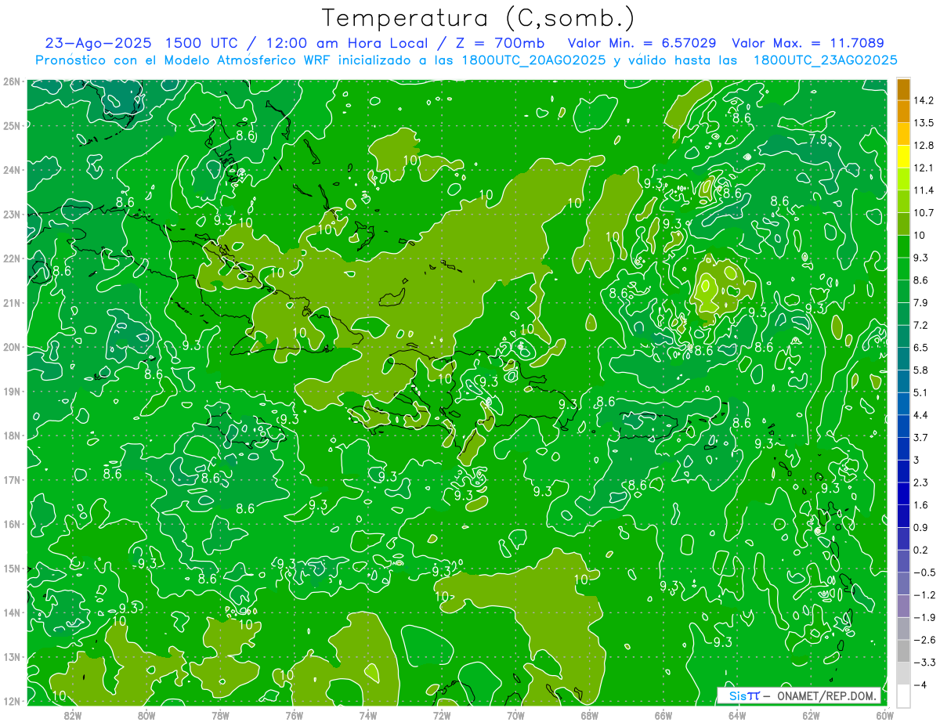Click the 16N latitude axis label
This screenshot has height=726, width=940.
(x=11, y=524)
